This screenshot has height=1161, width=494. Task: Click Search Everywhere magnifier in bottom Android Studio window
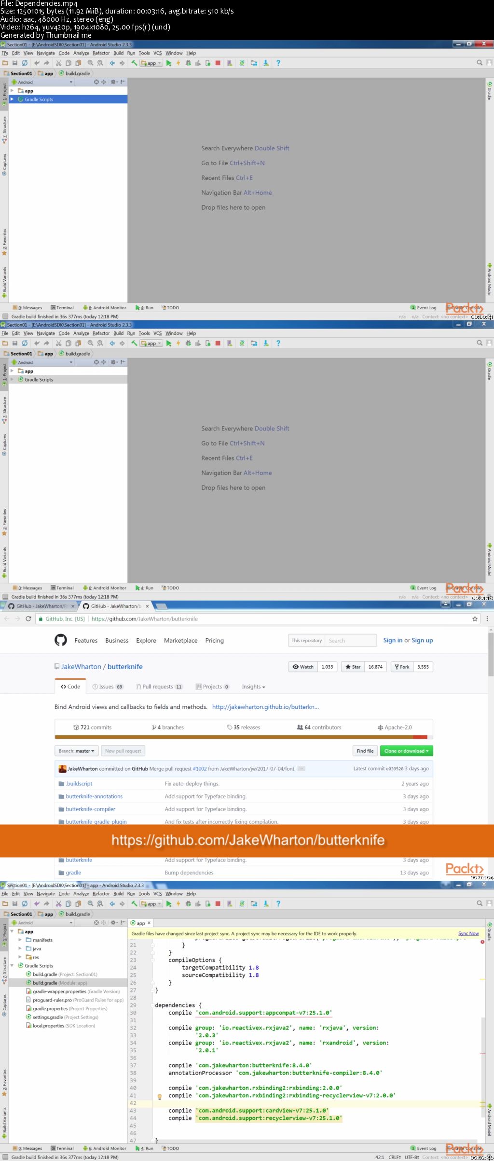click(x=480, y=903)
